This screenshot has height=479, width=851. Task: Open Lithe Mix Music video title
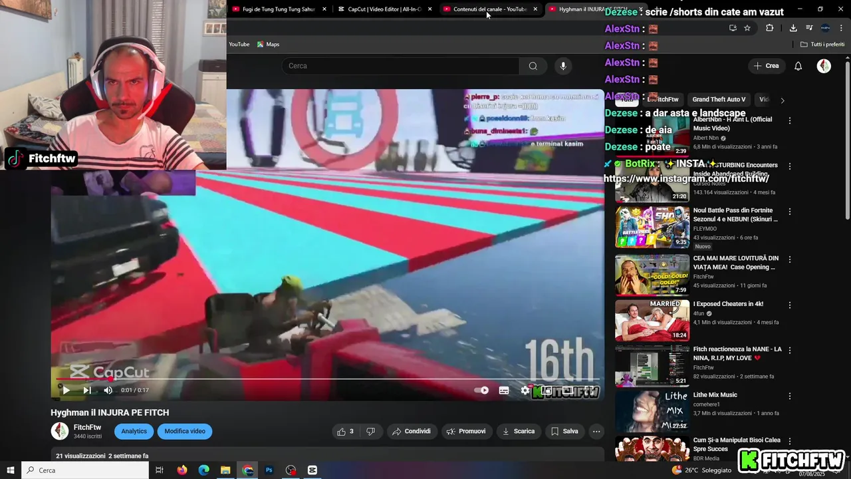click(715, 395)
